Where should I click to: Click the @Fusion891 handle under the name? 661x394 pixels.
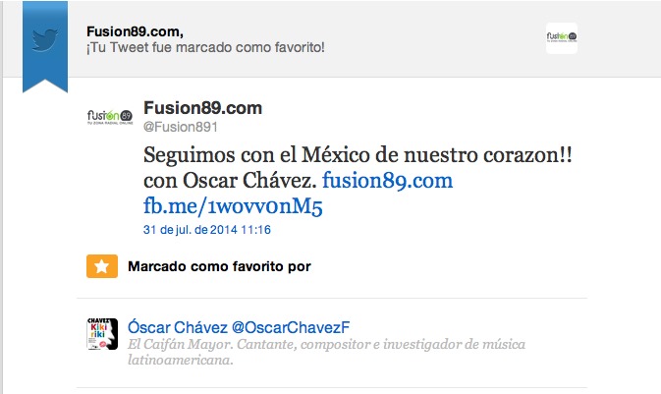point(181,127)
